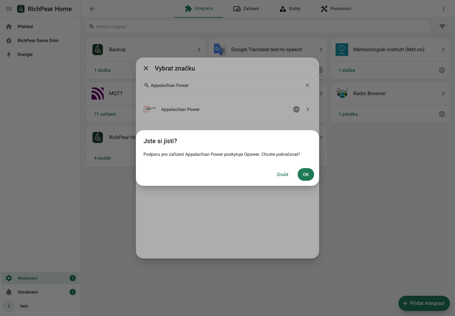Expand the Backup integration chevron

(199, 50)
